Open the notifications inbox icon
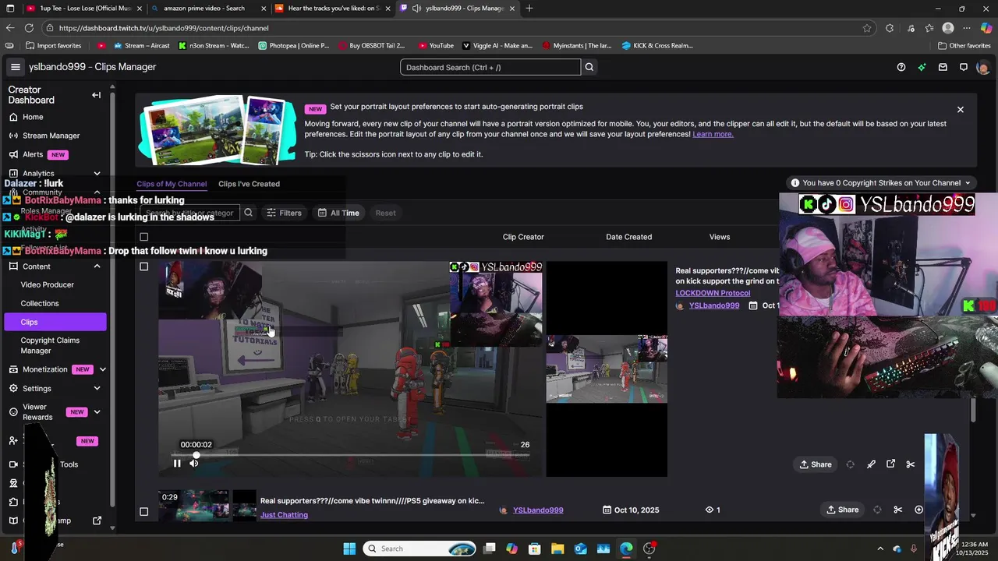 coord(943,67)
